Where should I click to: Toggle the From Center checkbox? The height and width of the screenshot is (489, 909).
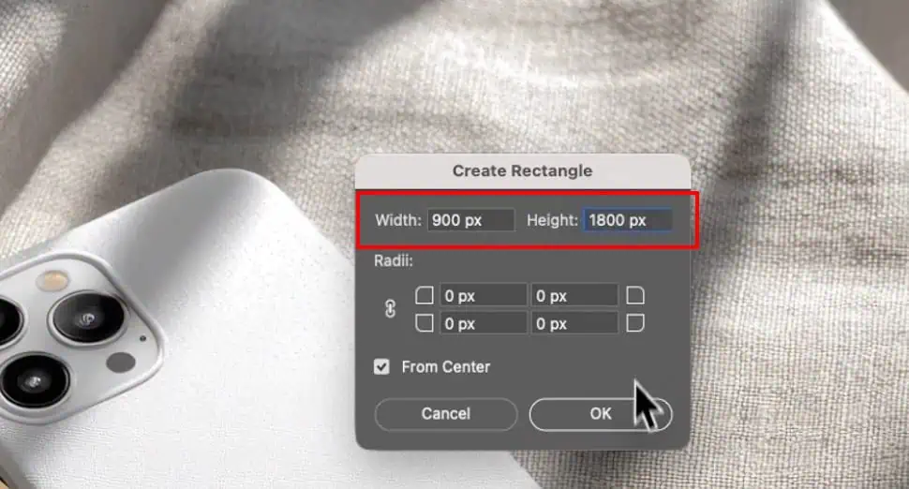click(x=381, y=367)
